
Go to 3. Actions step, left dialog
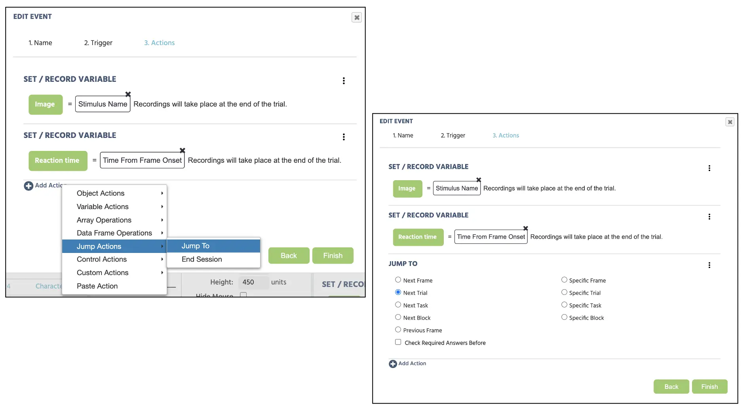point(160,43)
